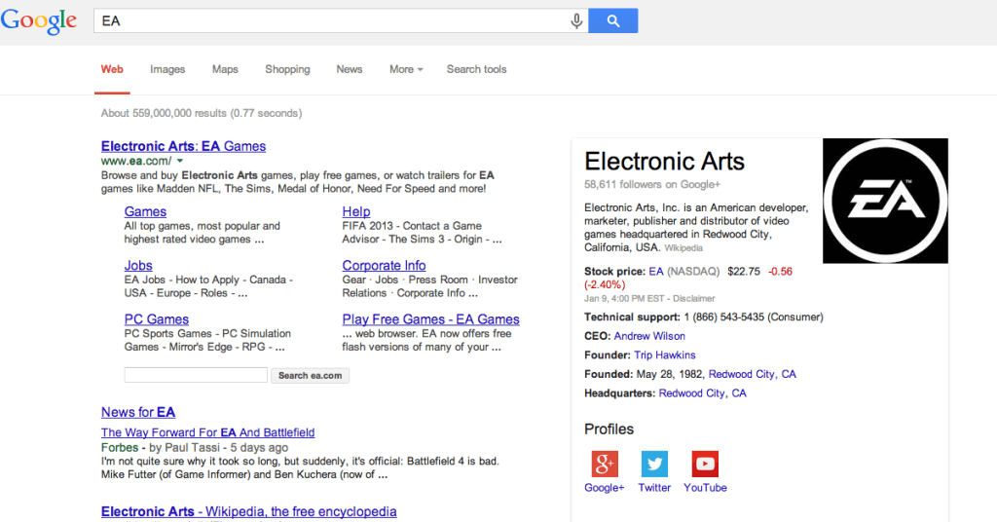The width and height of the screenshot is (997, 522).
Task: Click the Google+ profile label
Action: coord(604,488)
